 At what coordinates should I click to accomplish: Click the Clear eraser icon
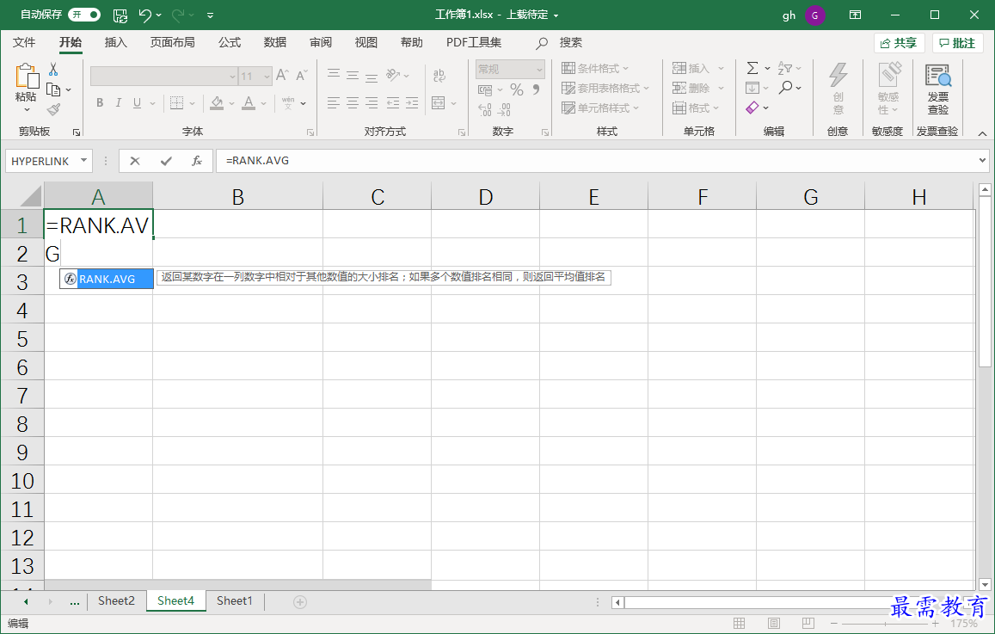point(752,108)
